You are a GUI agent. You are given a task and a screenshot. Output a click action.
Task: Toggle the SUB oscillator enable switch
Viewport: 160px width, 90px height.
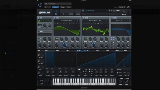[x=38, y=18]
